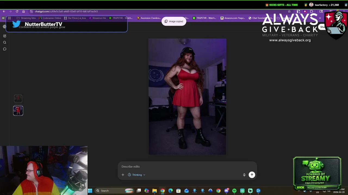Open the chat bubble icon in the sidebar
The height and width of the screenshot is (195, 348).
tap(5, 49)
